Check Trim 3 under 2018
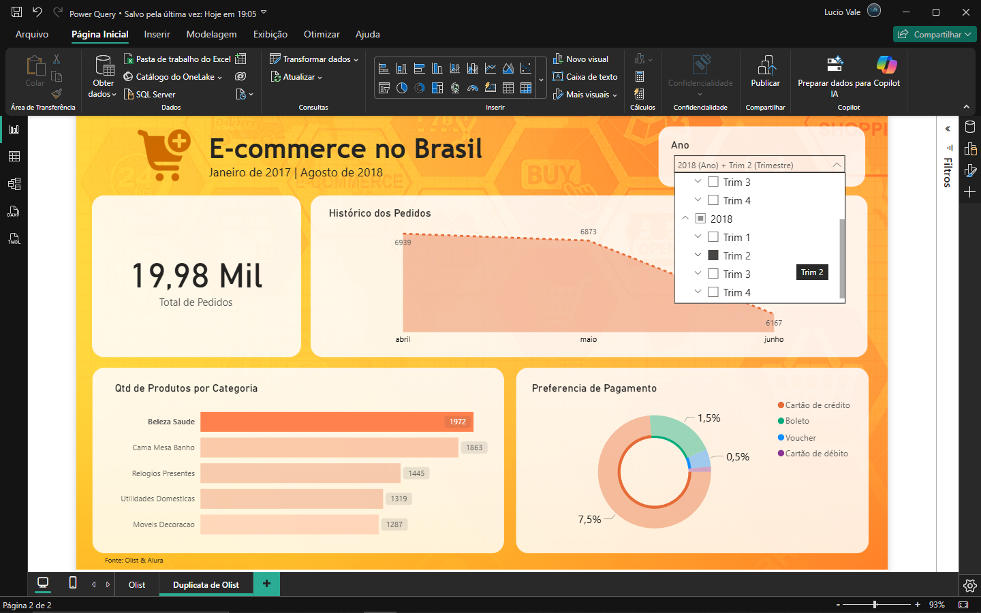 [x=713, y=274]
